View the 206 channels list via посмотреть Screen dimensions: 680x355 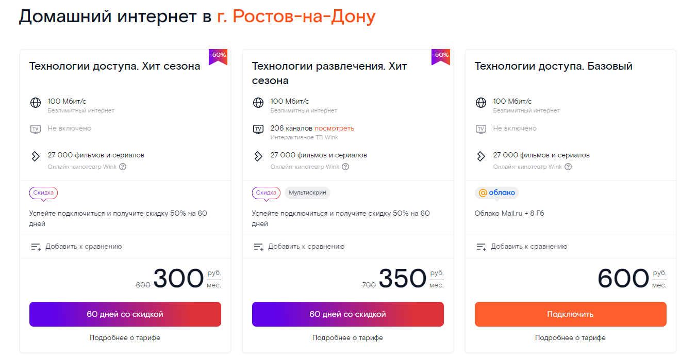pos(334,128)
